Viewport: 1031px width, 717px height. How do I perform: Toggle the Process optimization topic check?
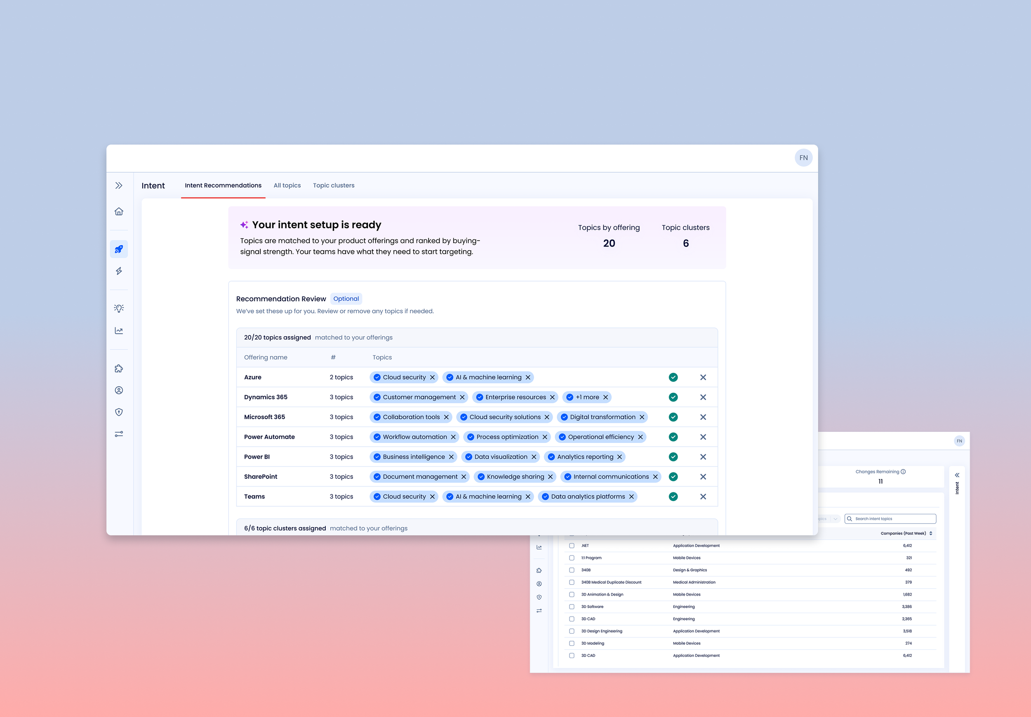471,437
